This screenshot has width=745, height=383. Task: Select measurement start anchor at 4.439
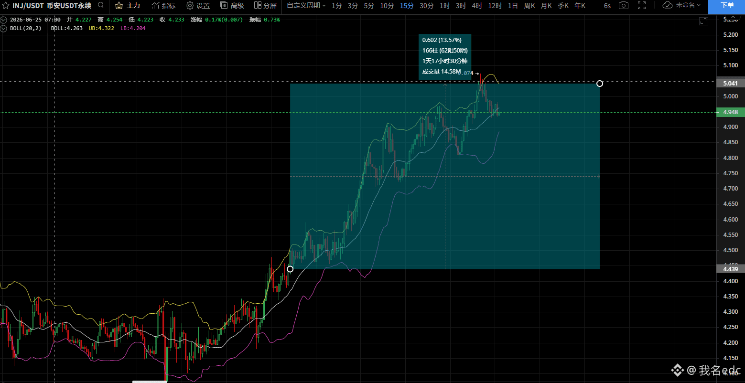tap(290, 269)
